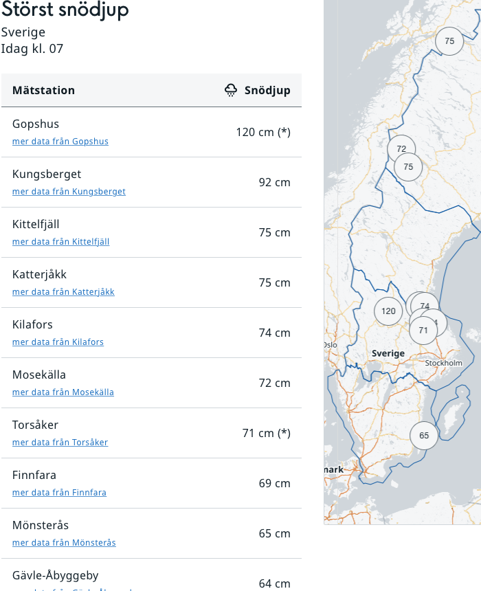
Task: Select the 75 marker beside the 72 marker
Action: click(408, 167)
